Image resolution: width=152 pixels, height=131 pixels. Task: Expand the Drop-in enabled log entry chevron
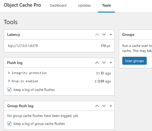tap(9, 81)
